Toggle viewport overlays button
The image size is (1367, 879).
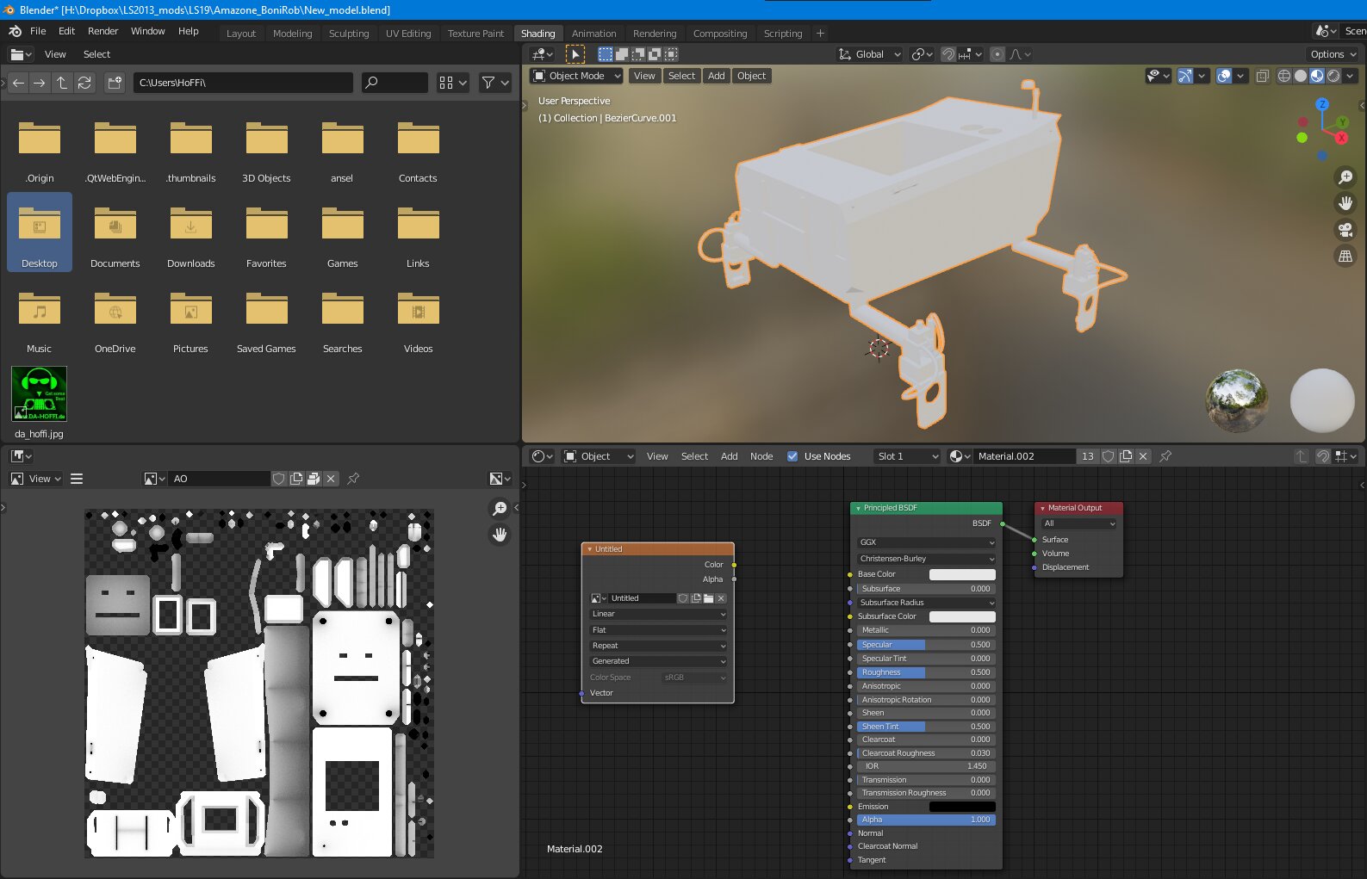pos(1224,76)
